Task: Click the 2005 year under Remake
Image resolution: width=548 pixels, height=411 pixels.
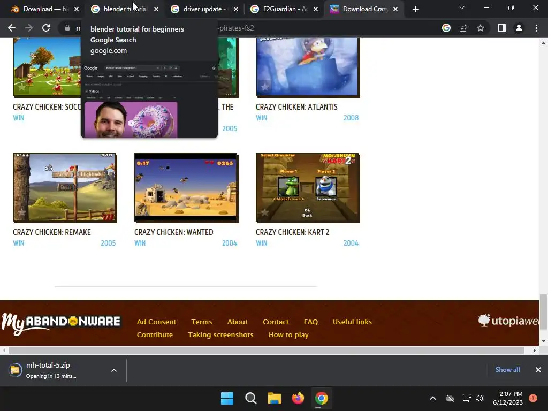Action: (108, 243)
